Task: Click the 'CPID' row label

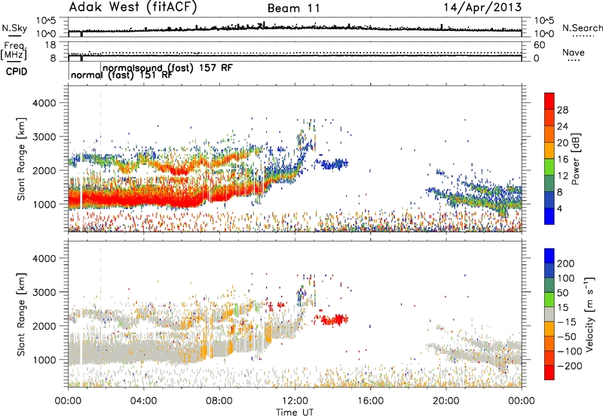Action: point(17,72)
